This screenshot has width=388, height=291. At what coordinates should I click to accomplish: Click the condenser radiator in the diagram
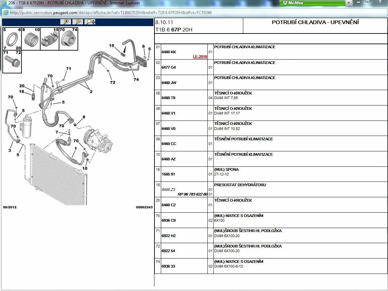point(58,174)
